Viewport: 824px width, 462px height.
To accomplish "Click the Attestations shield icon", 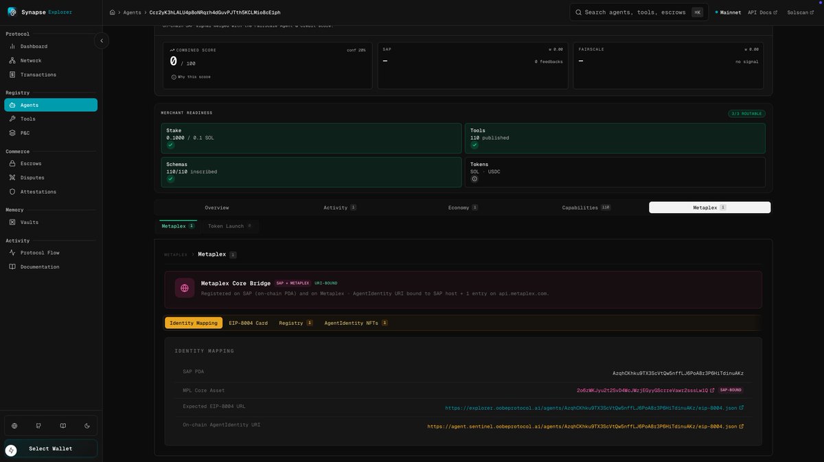I will point(12,192).
